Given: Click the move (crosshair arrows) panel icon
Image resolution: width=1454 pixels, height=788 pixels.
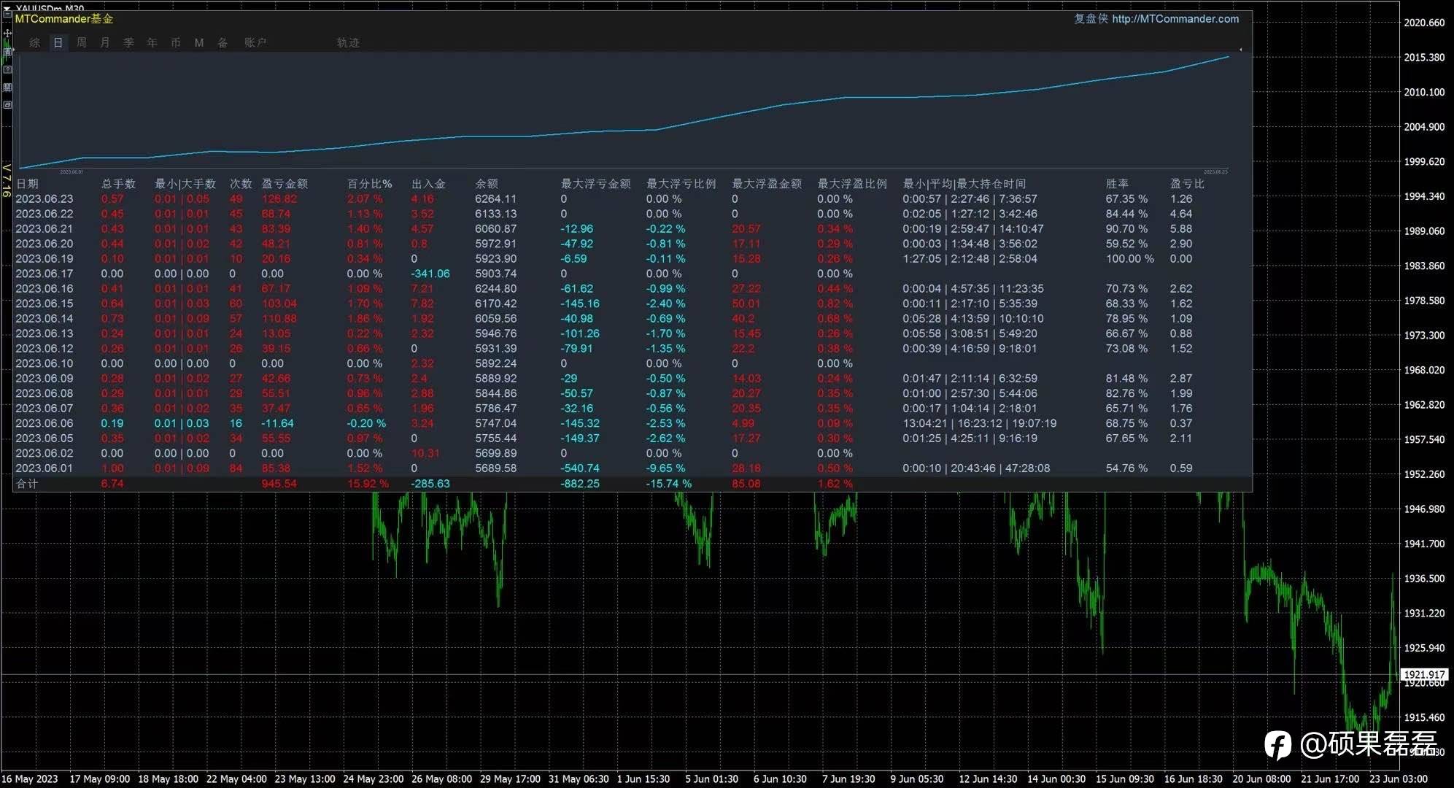Looking at the screenshot, I should click(x=7, y=34).
